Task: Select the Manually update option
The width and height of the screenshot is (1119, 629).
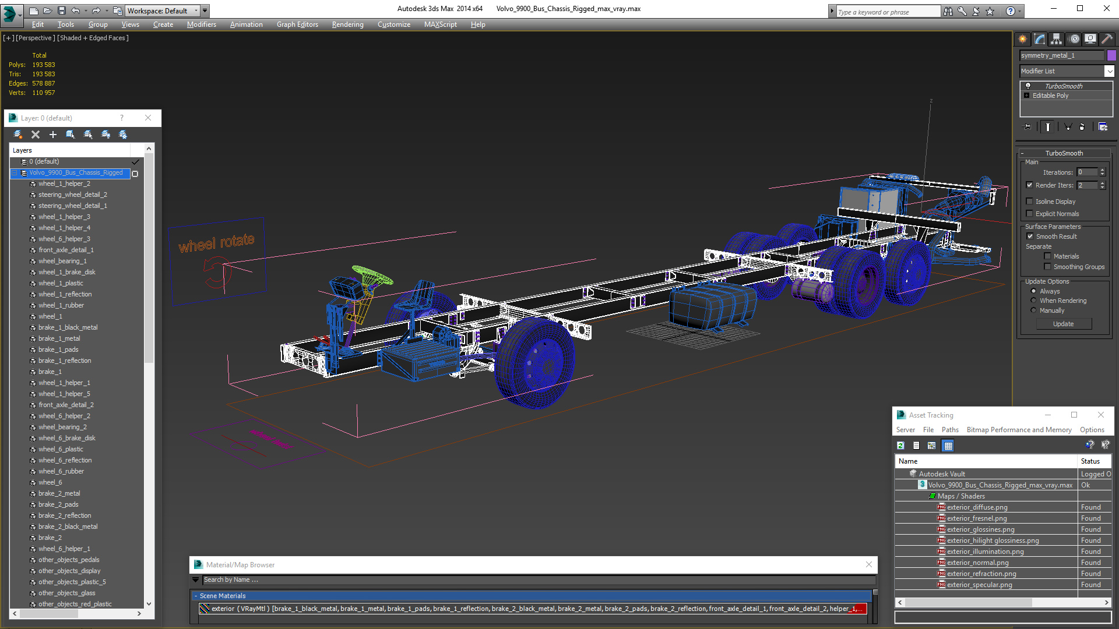Action: 1034,310
